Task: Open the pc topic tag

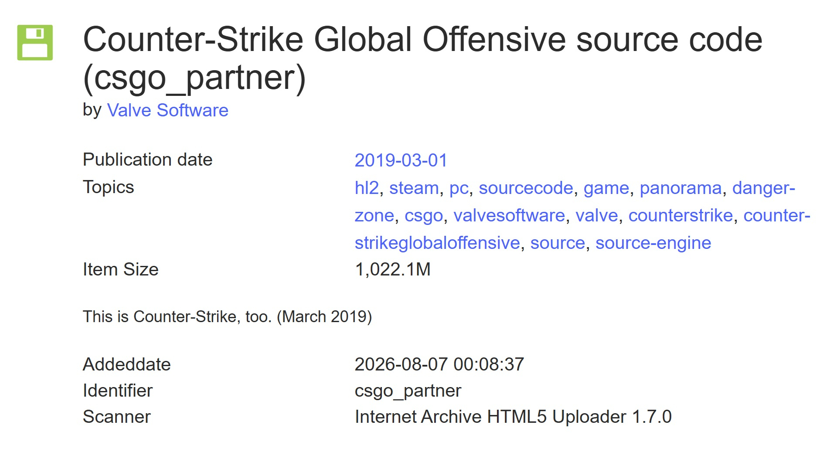Action: (x=459, y=188)
